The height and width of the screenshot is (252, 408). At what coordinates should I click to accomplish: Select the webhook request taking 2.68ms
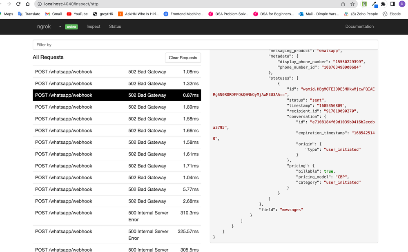(117, 201)
